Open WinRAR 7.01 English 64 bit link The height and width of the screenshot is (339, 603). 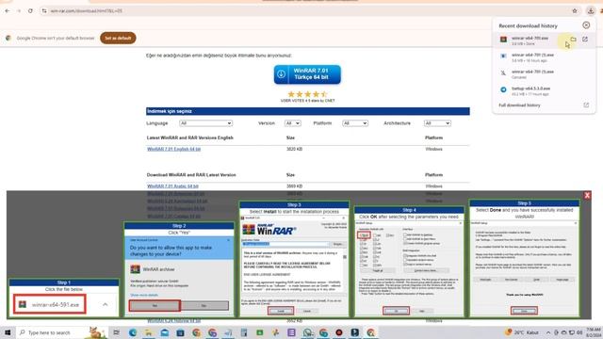click(173, 149)
